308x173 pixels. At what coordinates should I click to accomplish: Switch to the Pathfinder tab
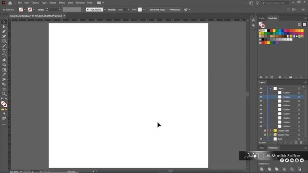[x=273, y=148]
